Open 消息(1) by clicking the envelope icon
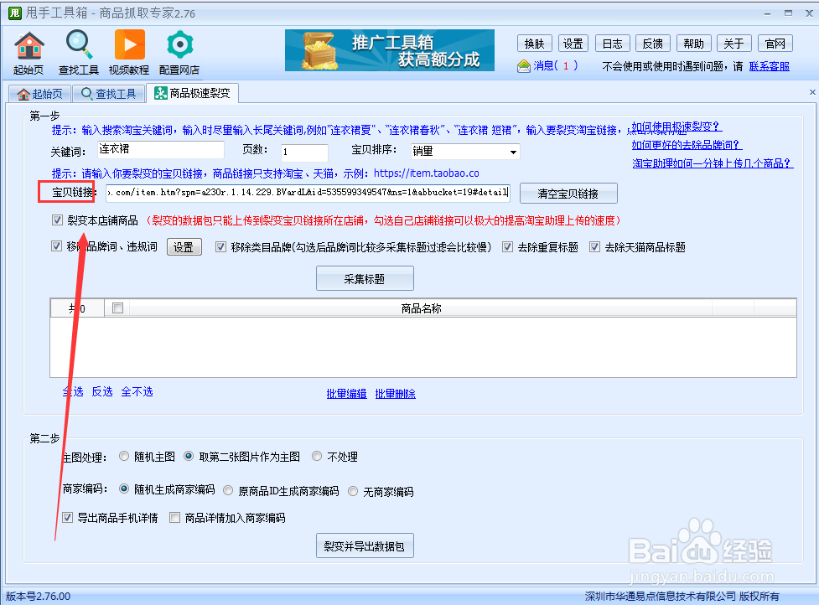 click(524, 65)
